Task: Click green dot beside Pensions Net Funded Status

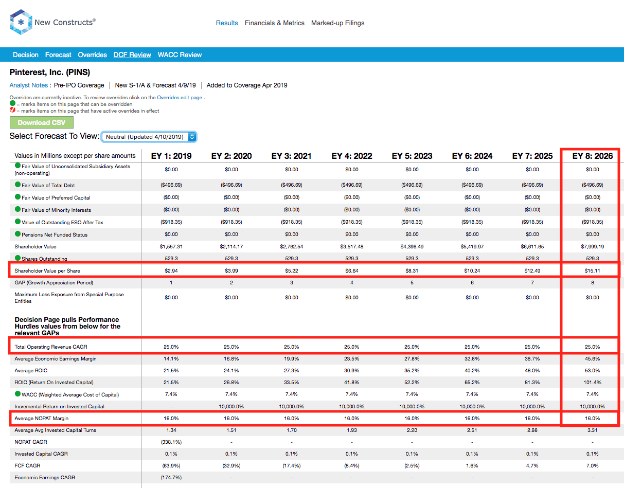Action: (17, 234)
